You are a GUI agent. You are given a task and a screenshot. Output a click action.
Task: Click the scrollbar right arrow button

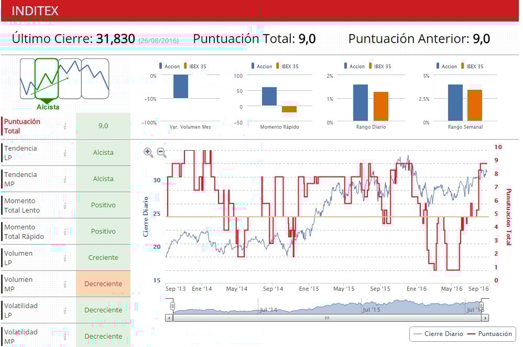click(485, 318)
